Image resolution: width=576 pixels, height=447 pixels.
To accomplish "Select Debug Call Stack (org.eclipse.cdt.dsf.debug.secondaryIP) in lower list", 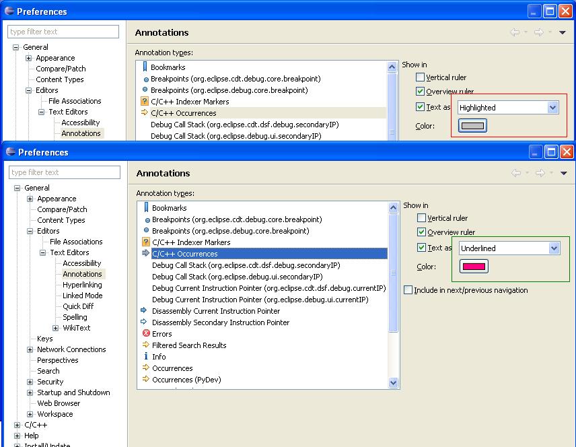I will pyautogui.click(x=246, y=265).
